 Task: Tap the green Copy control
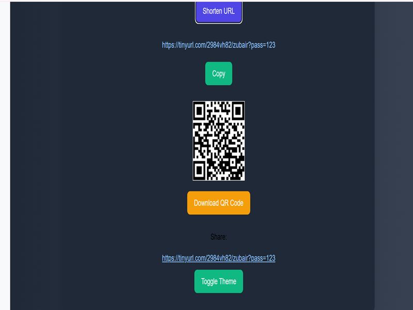tap(218, 73)
